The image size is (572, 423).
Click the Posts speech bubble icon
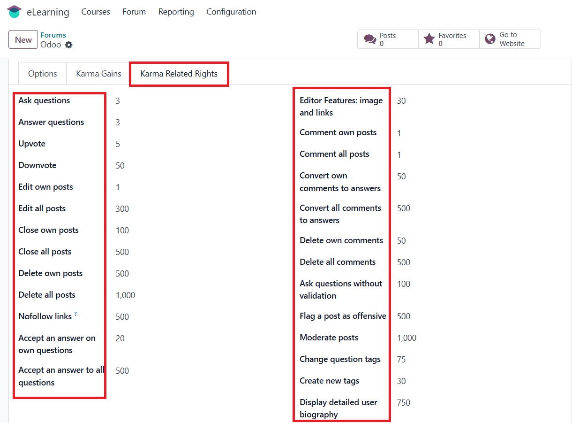pos(370,39)
